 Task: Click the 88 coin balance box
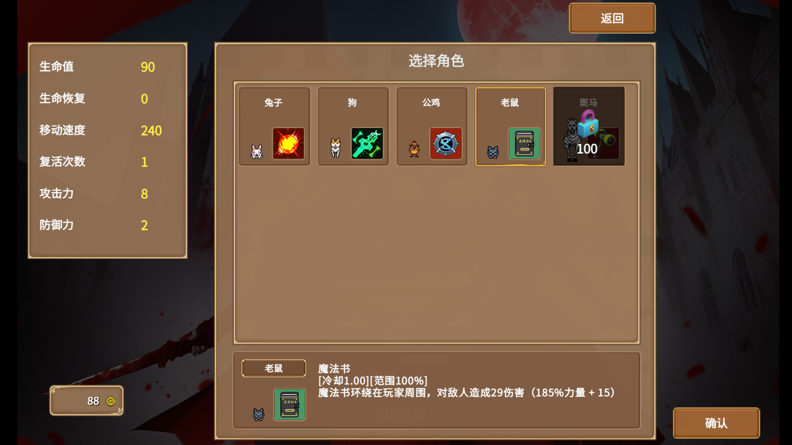(87, 400)
